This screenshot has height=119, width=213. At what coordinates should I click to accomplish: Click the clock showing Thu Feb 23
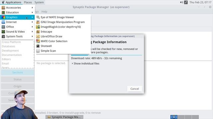point(200,2)
